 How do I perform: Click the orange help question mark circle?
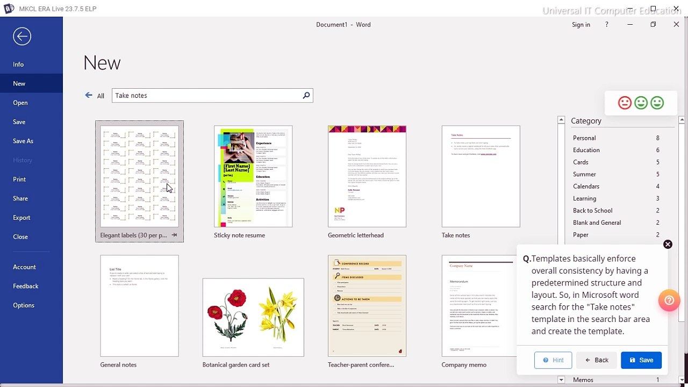pos(669,300)
